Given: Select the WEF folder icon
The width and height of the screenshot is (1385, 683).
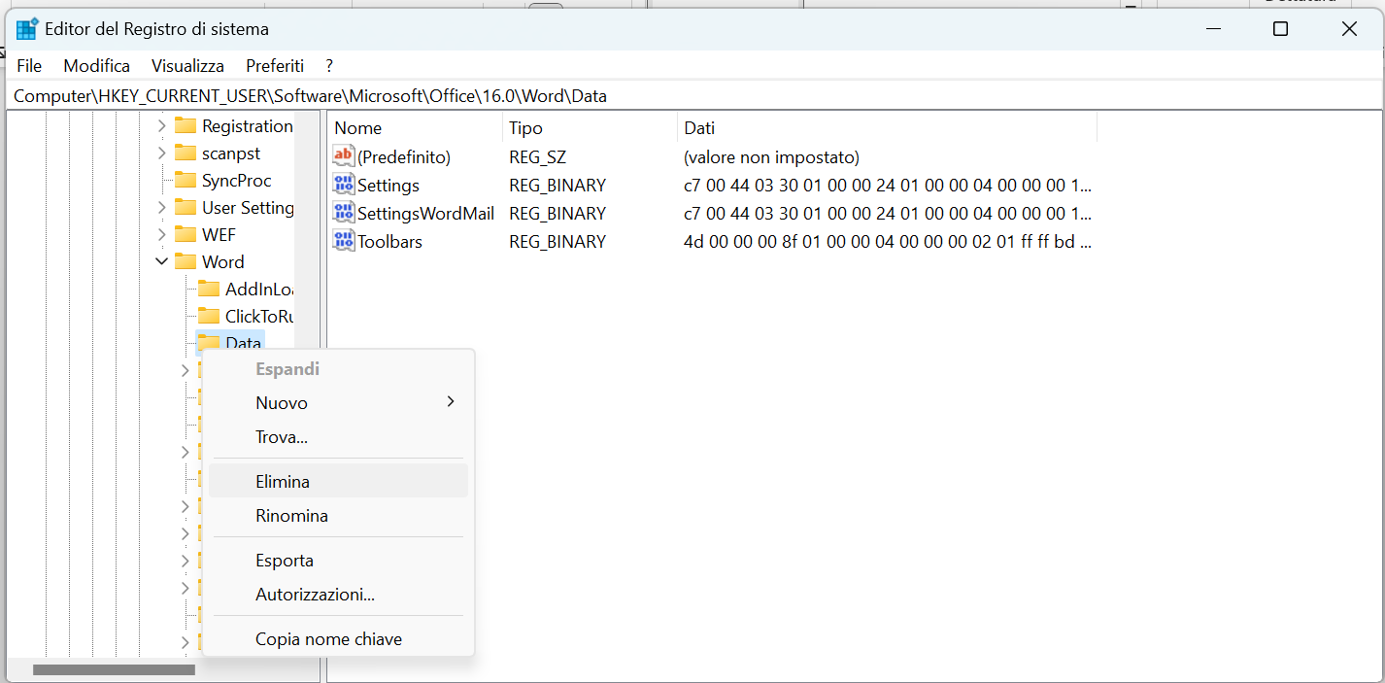Looking at the screenshot, I should 186,234.
